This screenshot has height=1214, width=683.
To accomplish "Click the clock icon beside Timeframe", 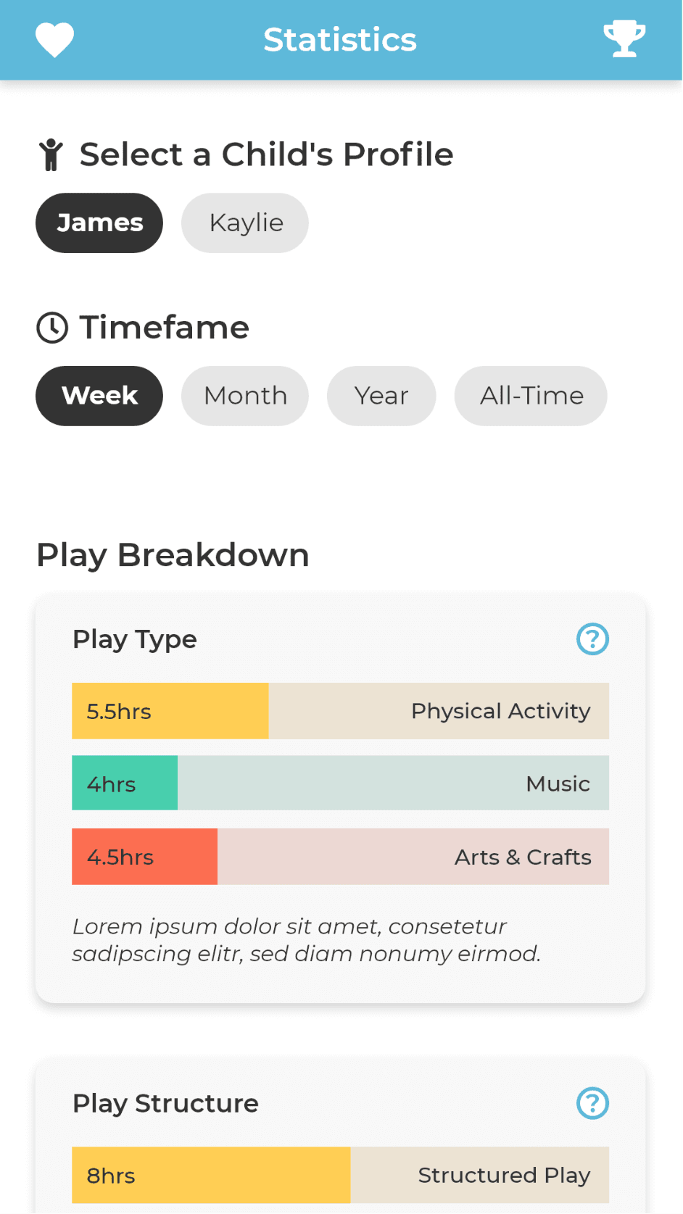I will point(52,328).
